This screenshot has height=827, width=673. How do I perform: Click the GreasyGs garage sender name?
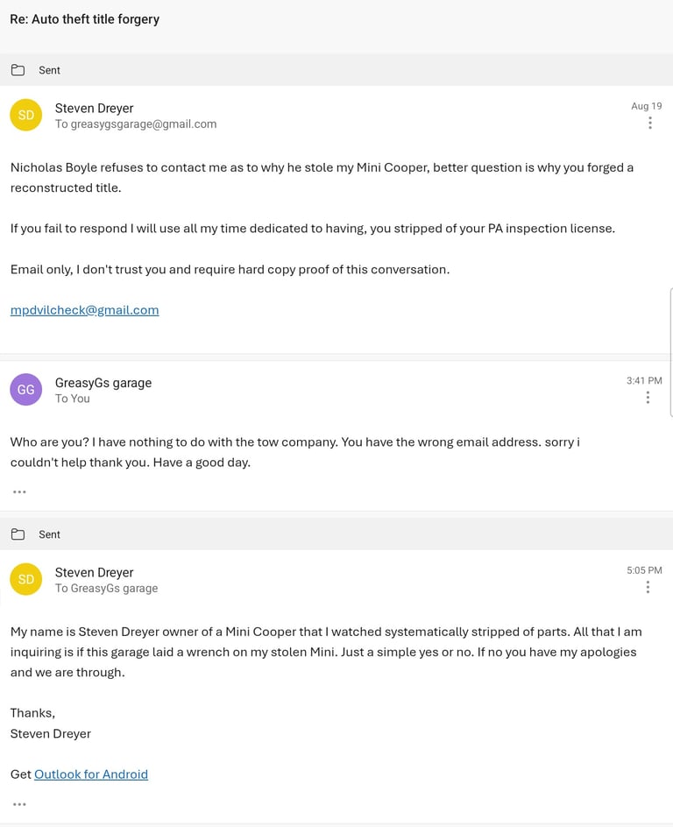(103, 383)
